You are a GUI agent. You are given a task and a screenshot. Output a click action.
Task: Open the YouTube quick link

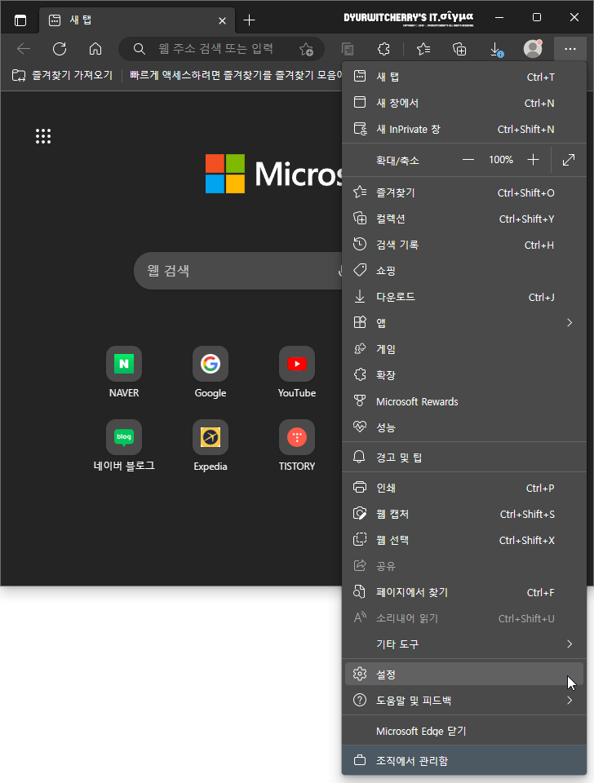(297, 372)
